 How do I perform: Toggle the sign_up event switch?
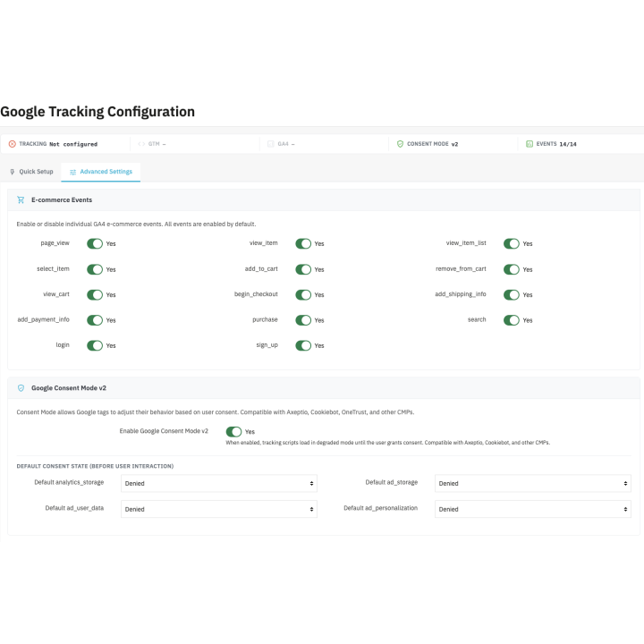tap(303, 346)
